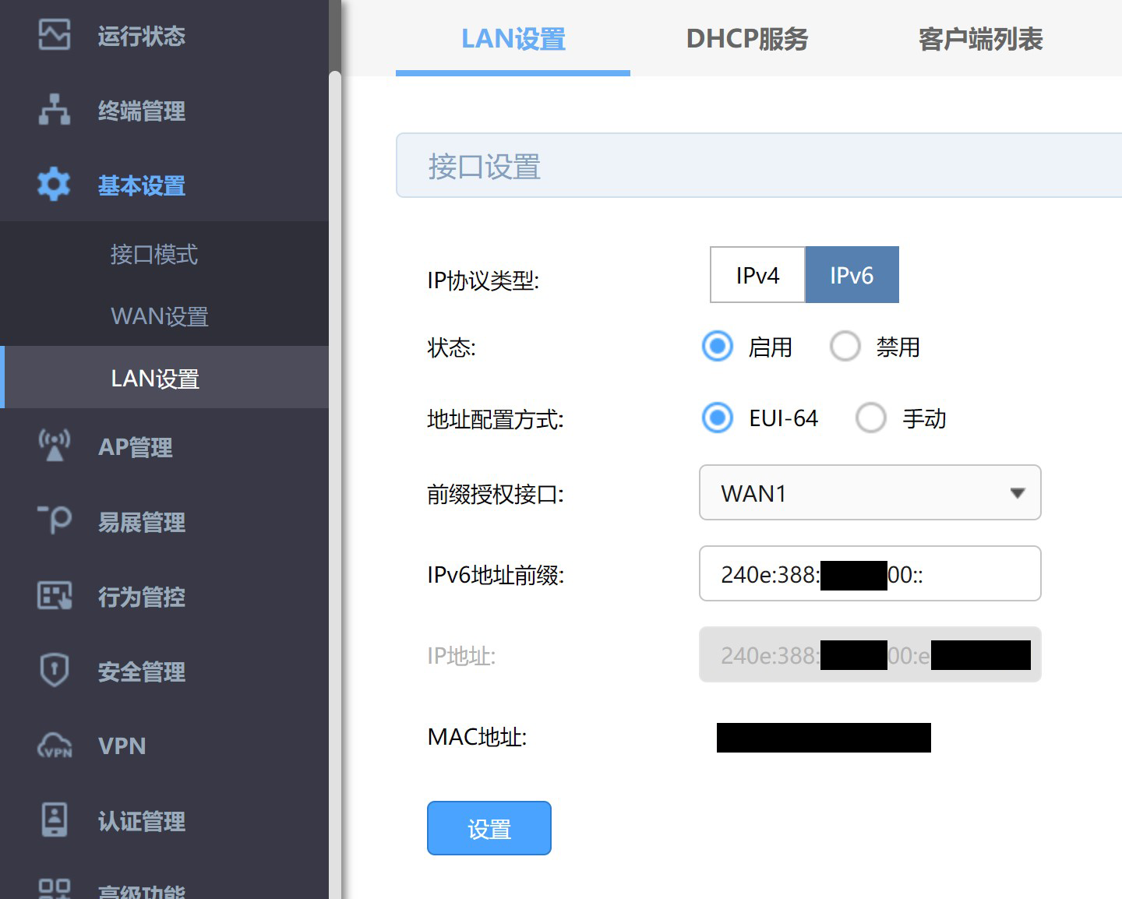The width and height of the screenshot is (1122, 899).
Task: Select the 启用 status radio button
Action: click(x=717, y=346)
